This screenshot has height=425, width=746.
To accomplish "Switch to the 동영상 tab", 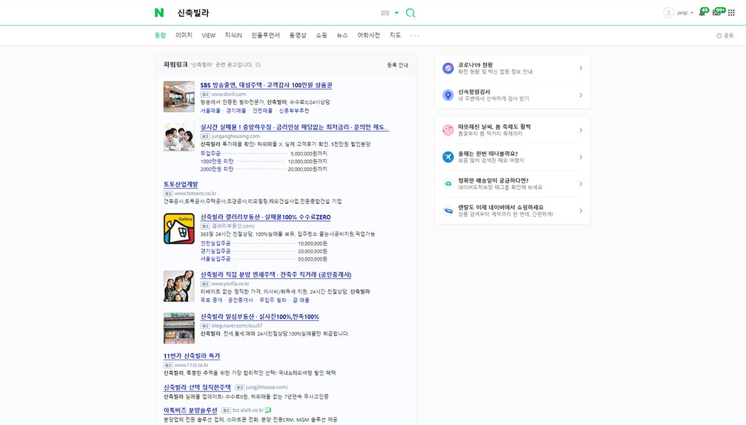I will click(x=298, y=35).
